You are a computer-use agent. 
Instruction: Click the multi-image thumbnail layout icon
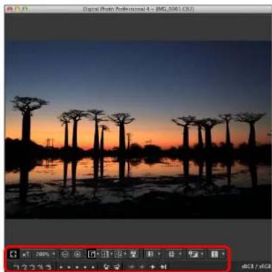tap(133, 254)
